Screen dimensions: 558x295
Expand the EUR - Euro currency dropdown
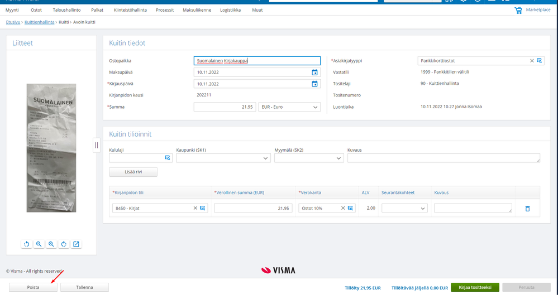coord(289,107)
